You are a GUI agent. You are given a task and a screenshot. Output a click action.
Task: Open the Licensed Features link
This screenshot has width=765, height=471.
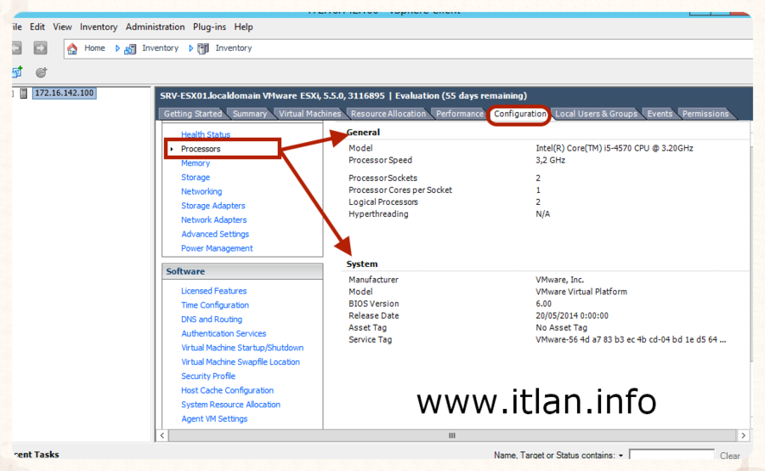click(x=213, y=291)
